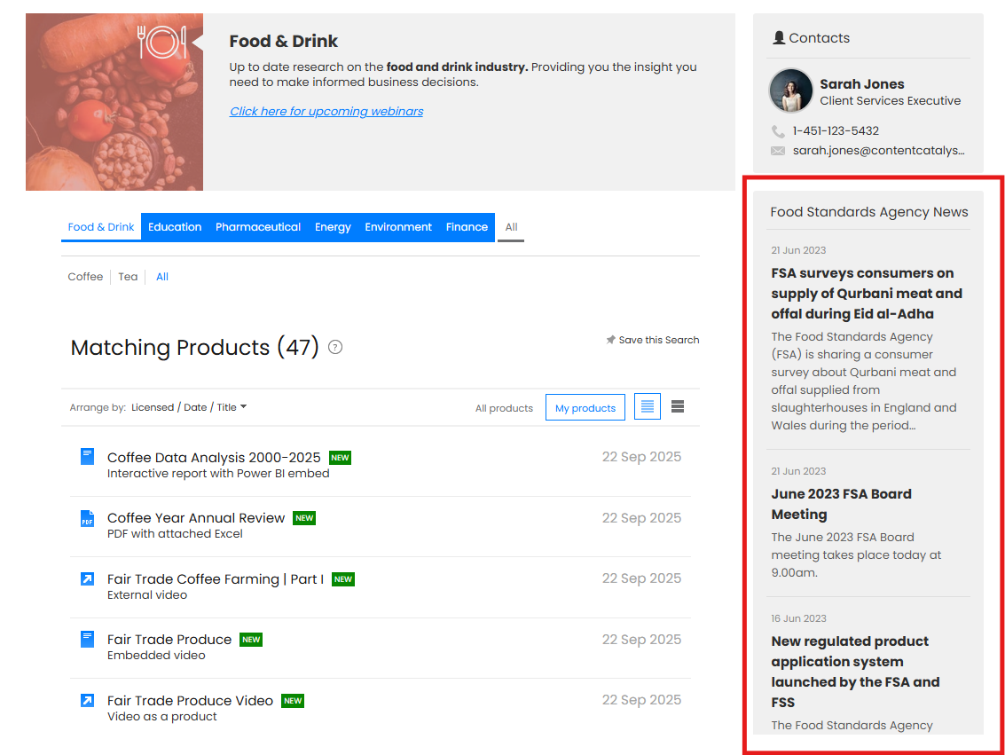Click the Food & Drink banner image
Image resolution: width=1005 pixels, height=755 pixels.
[x=114, y=102]
